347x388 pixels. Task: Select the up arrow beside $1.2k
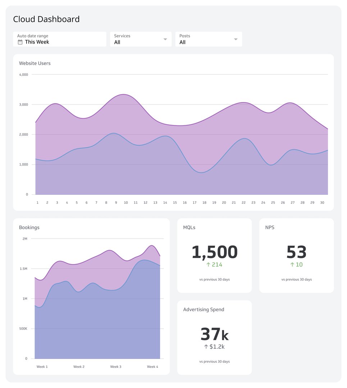click(x=207, y=347)
